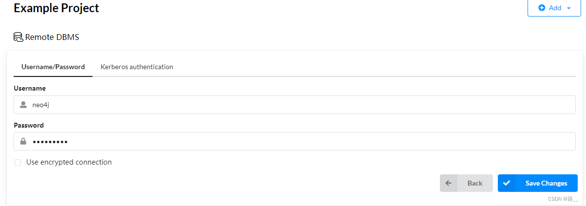Image resolution: width=586 pixels, height=206 pixels.
Task: Click the Add button label text
Action: [x=555, y=8]
